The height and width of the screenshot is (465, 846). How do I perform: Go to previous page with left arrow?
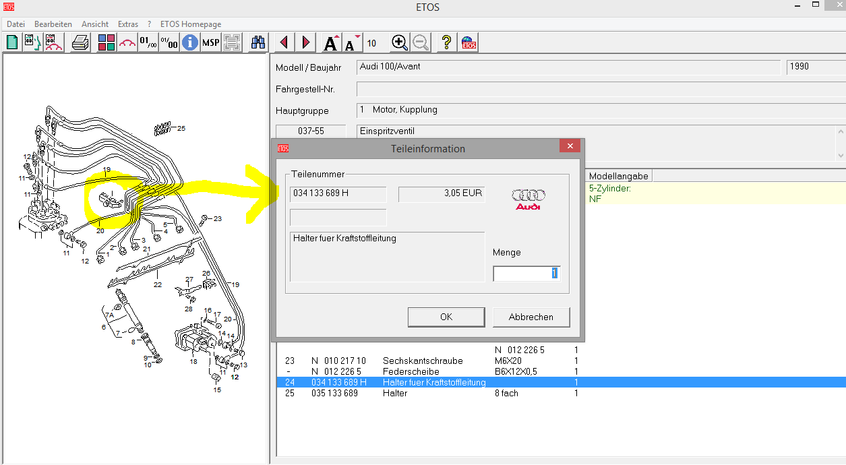(284, 42)
